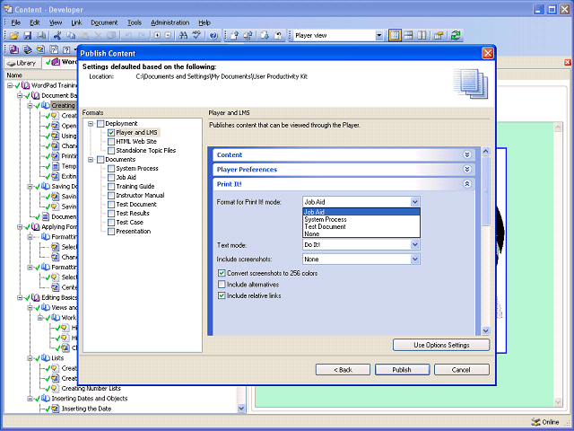The height and width of the screenshot is (431, 574).
Task: Click scroll up arrow in Print It! options pane
Action: pyautogui.click(x=486, y=151)
